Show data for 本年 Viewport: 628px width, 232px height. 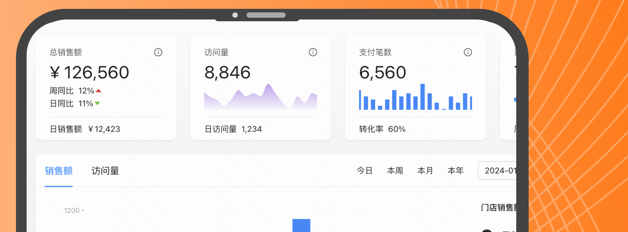click(x=455, y=171)
